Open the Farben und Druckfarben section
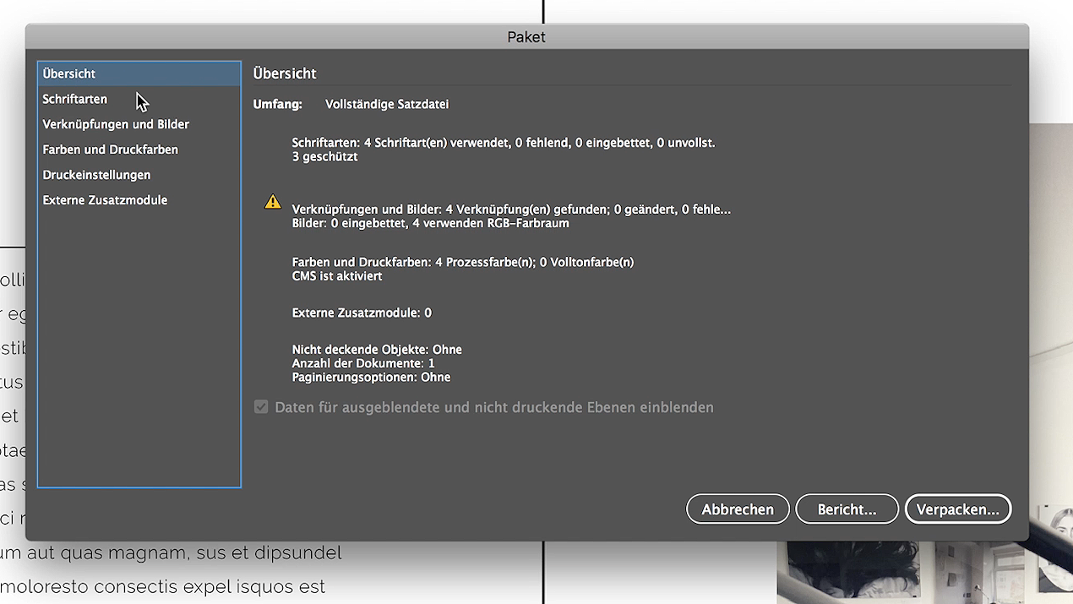 pos(110,150)
